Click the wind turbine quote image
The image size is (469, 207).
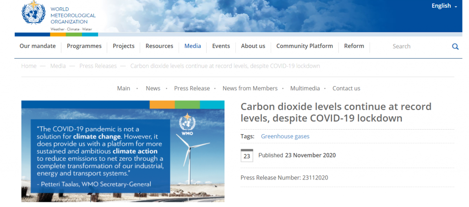pyautogui.click(x=123, y=152)
